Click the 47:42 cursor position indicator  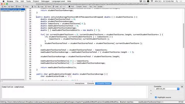tap(181, 102)
